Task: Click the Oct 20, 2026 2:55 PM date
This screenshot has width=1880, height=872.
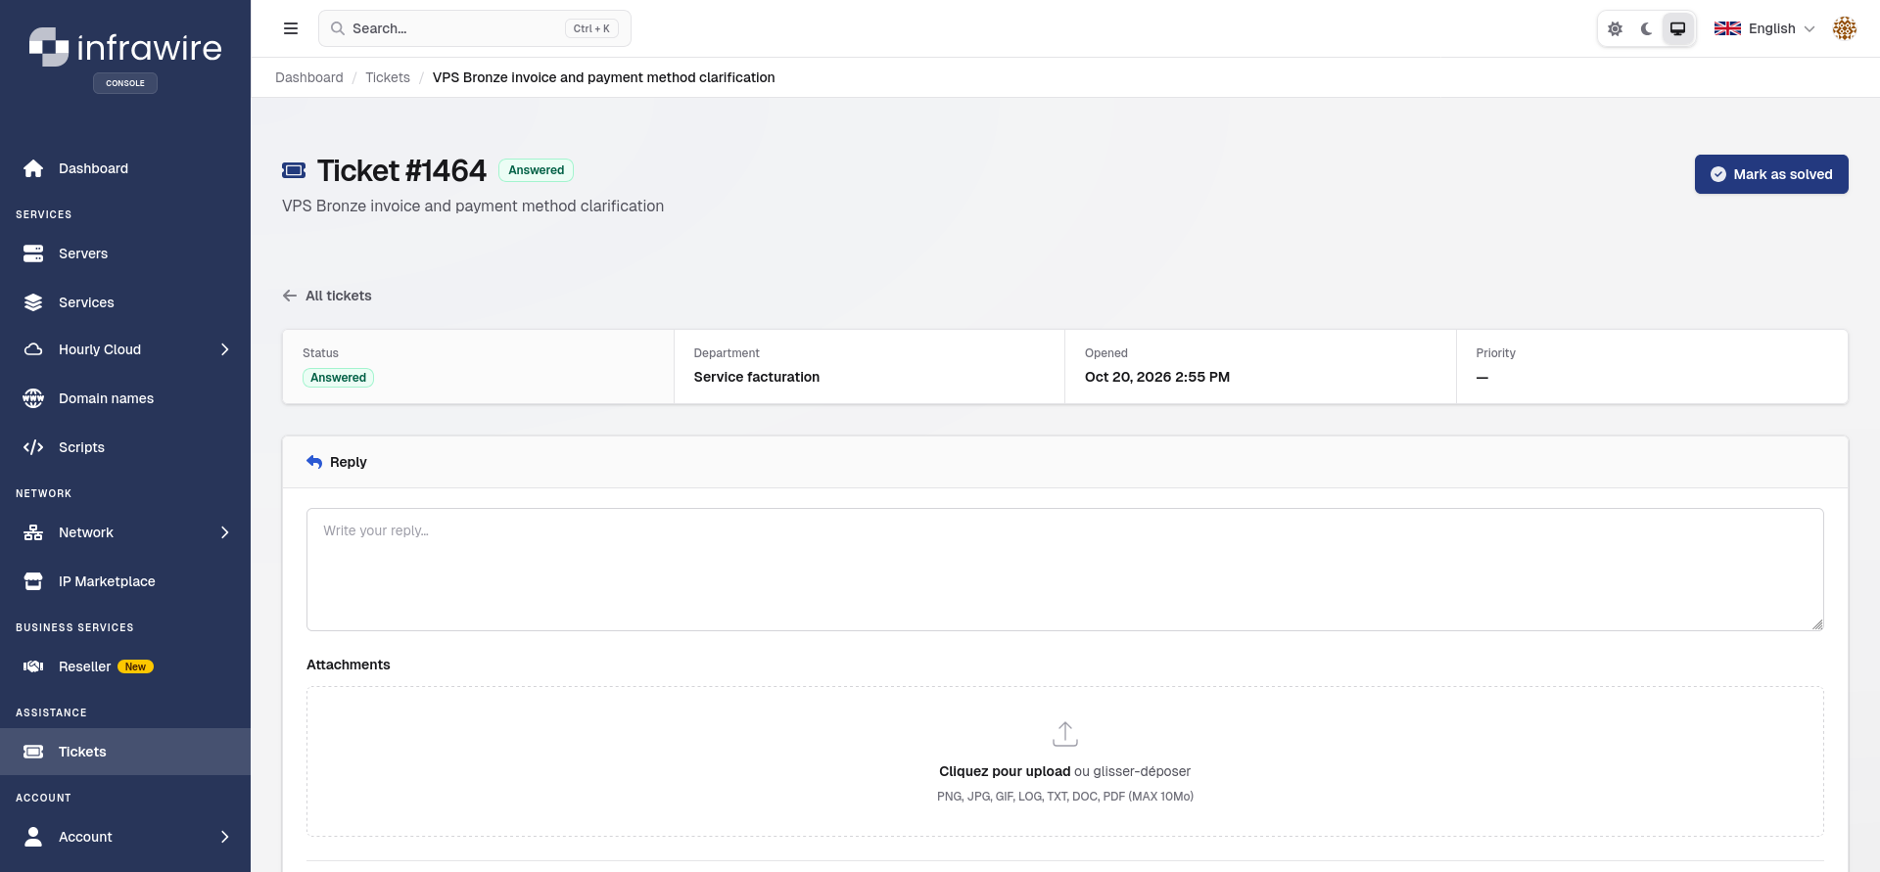Action: coord(1157,377)
